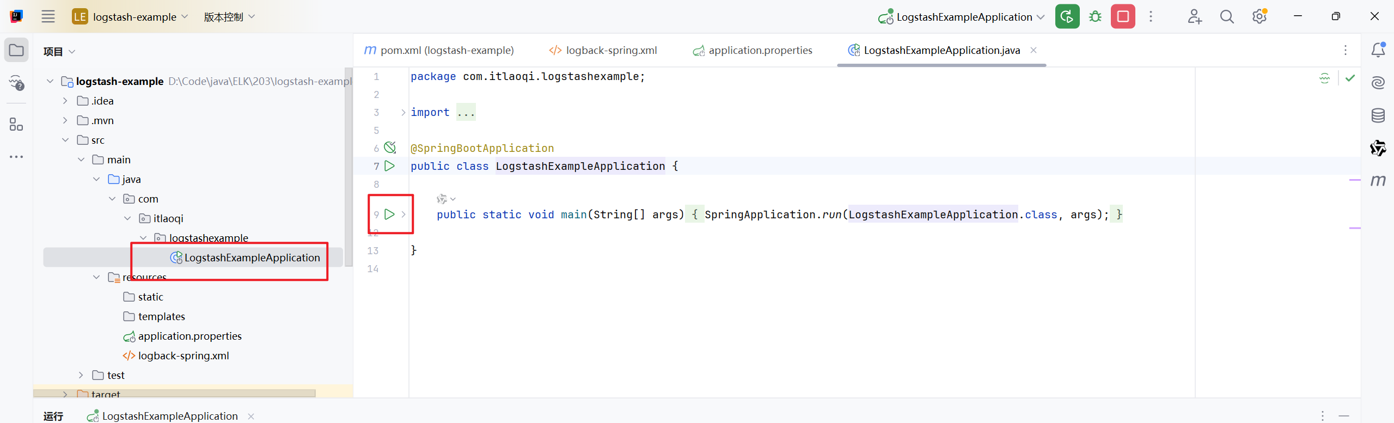
Task: Open the Commit tool window sidebar icon
Action: click(x=16, y=83)
